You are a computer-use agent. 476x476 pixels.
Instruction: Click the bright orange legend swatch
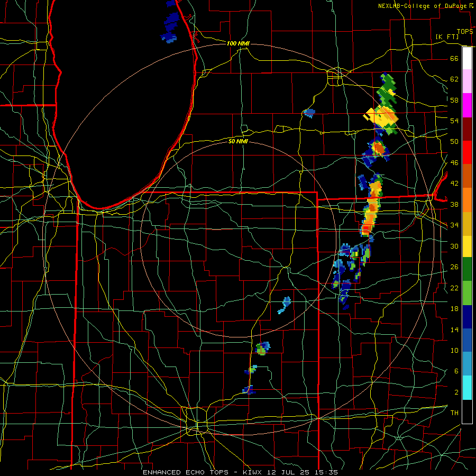pos(467,199)
